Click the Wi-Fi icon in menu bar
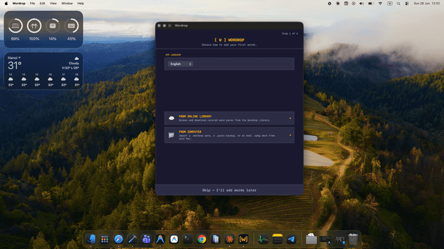Image resolution: width=444 pixels, height=249 pixels. tap(380, 3)
